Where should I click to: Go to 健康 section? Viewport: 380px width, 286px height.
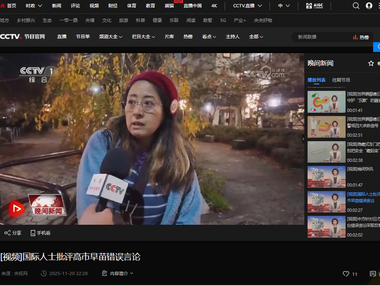[x=157, y=20]
